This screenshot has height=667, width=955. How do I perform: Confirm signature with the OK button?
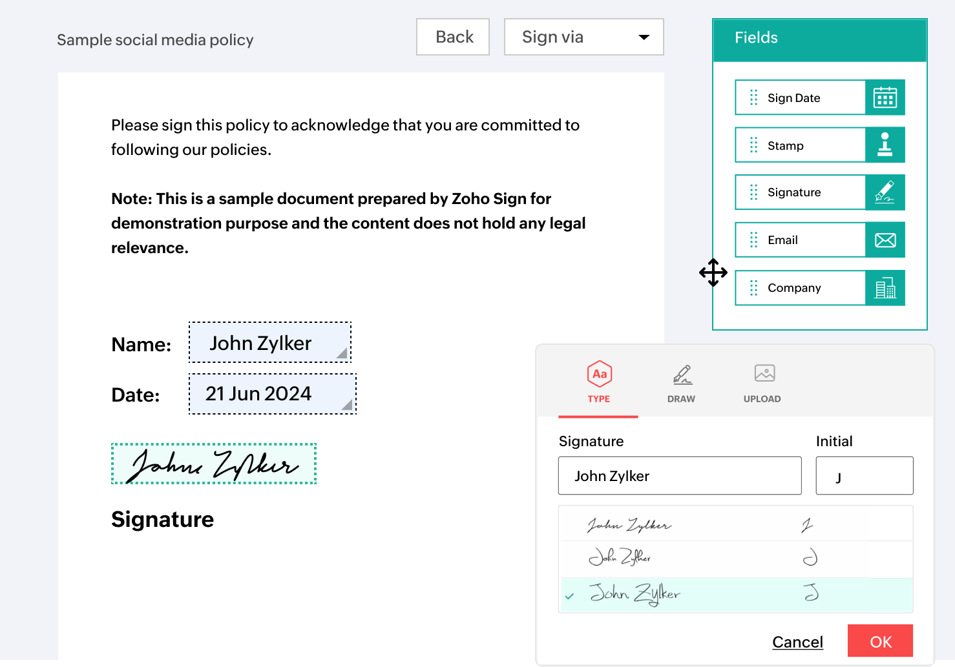pyautogui.click(x=880, y=641)
